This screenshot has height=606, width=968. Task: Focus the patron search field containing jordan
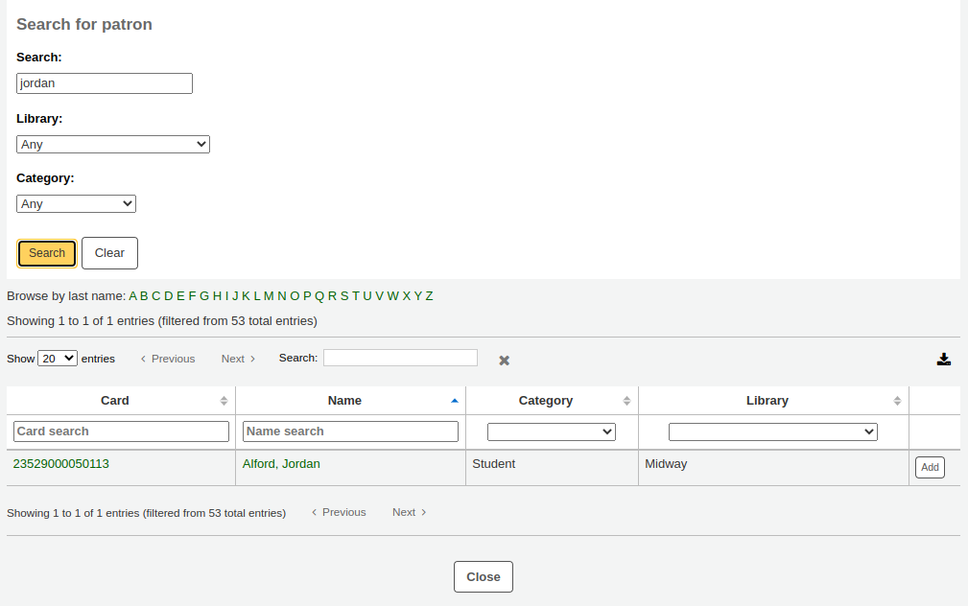(105, 83)
